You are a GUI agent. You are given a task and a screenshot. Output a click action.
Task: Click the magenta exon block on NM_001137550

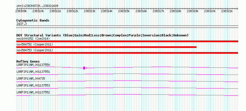click(x=84, y=68)
